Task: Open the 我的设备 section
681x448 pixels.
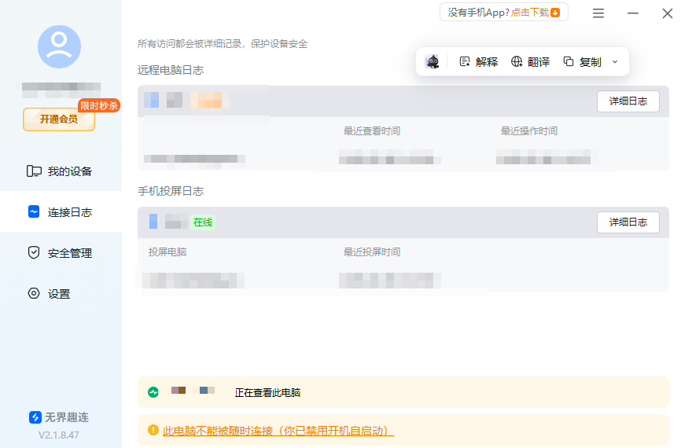Action: click(61, 171)
